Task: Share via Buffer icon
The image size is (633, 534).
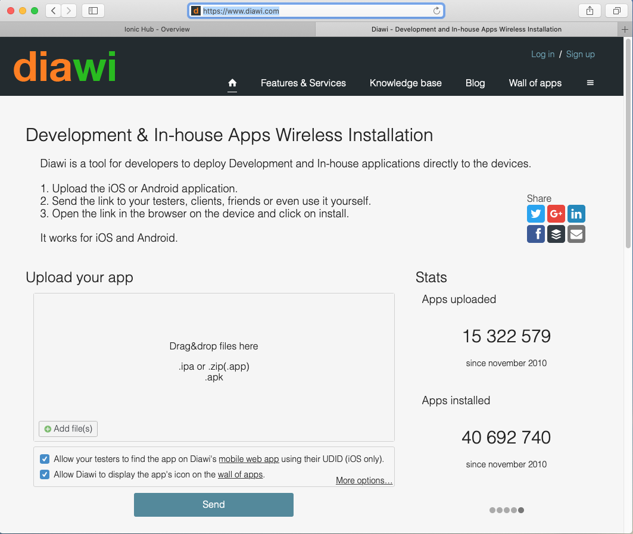Action: (x=556, y=234)
